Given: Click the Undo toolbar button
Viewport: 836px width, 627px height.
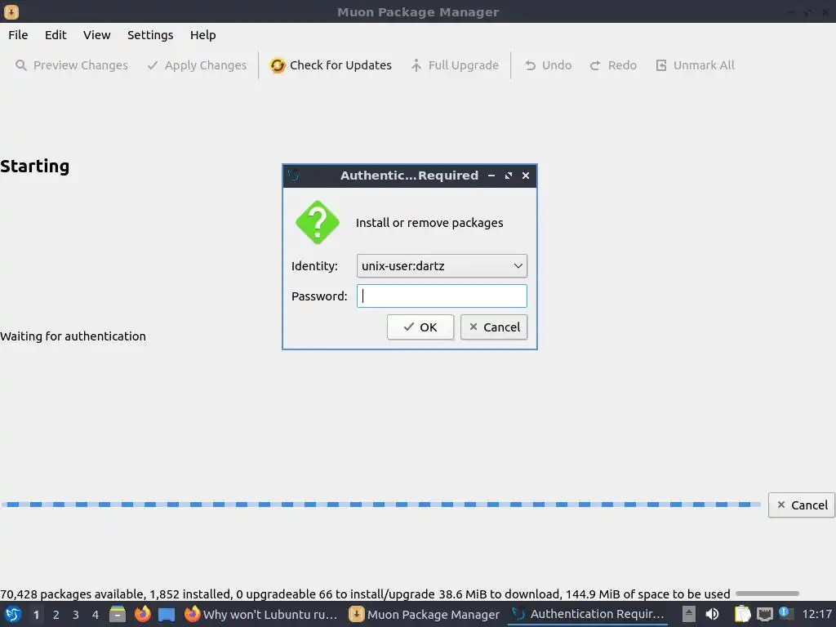Looking at the screenshot, I should click(548, 65).
